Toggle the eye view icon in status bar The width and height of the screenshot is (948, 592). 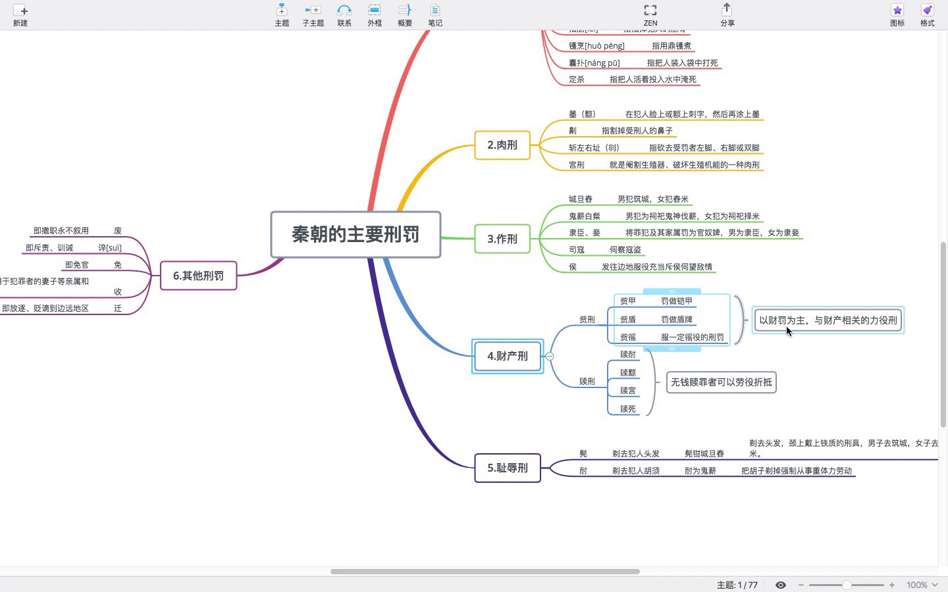click(x=781, y=585)
